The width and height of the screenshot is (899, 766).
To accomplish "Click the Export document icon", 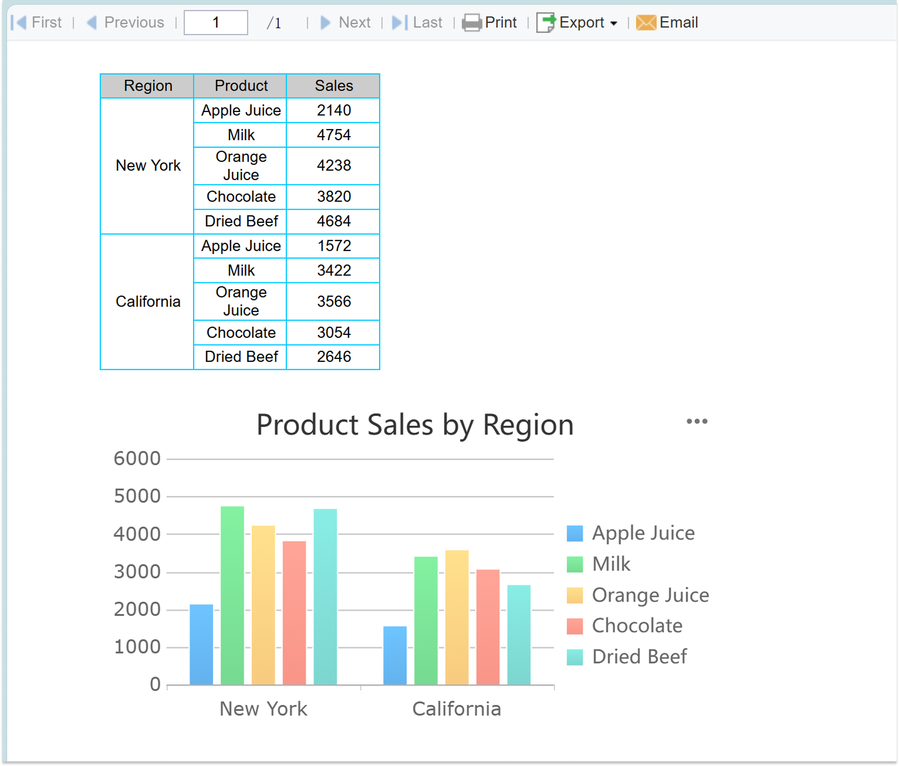I will (546, 23).
